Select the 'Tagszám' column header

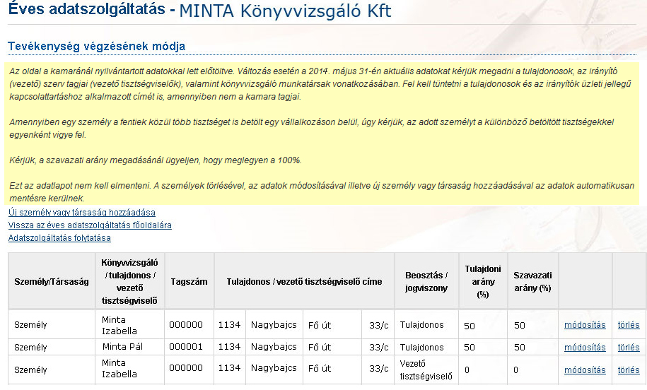189,282
